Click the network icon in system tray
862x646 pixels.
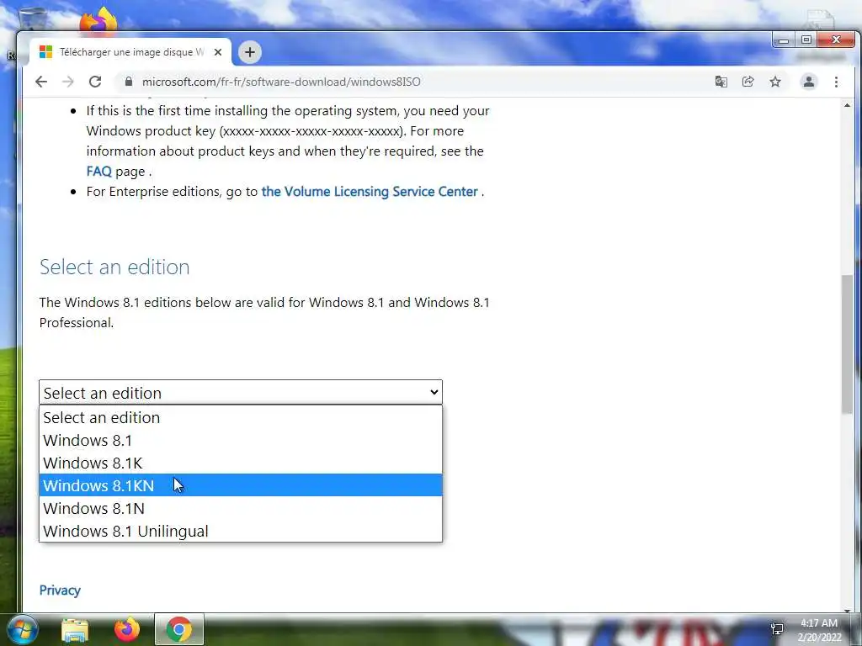pos(777,629)
